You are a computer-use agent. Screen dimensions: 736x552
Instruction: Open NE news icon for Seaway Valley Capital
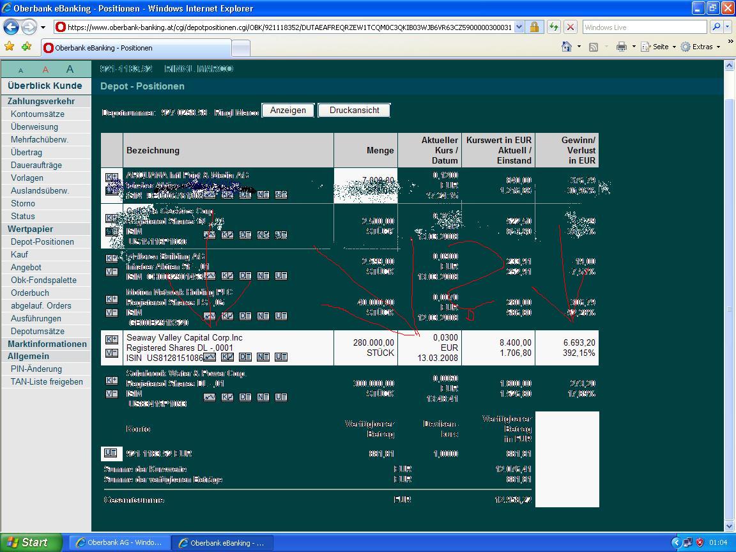coord(263,357)
